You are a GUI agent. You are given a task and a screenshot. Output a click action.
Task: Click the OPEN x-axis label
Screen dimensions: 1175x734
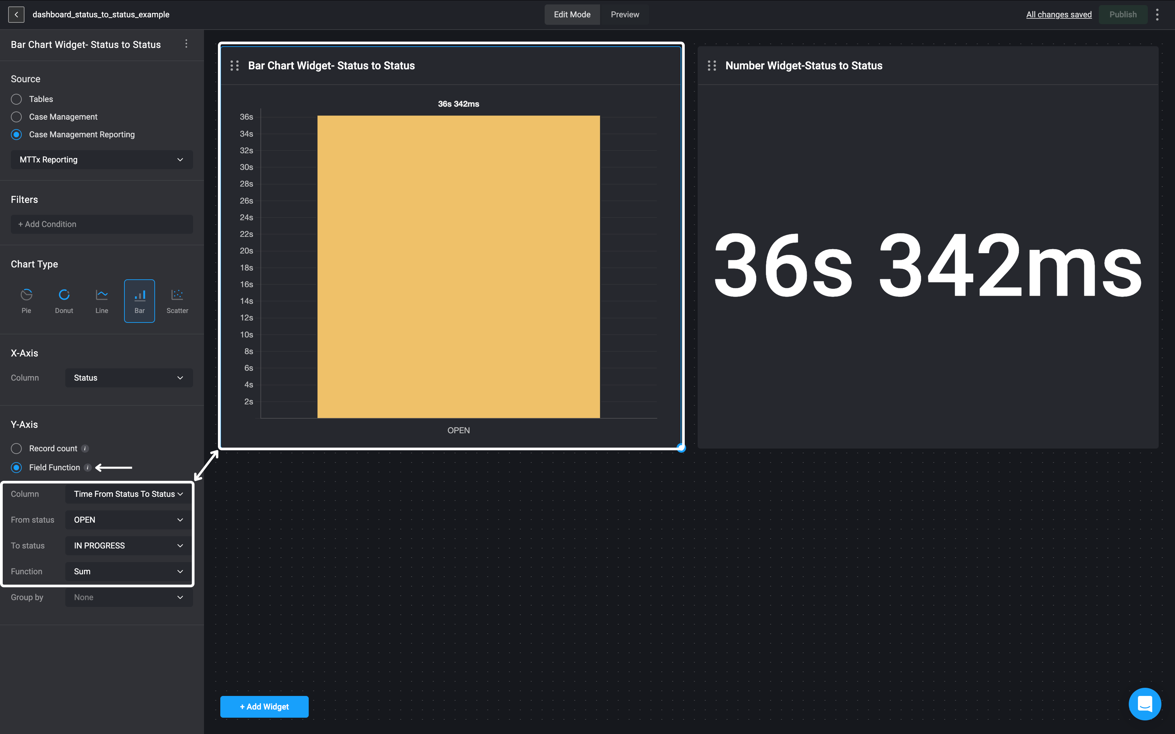point(458,430)
